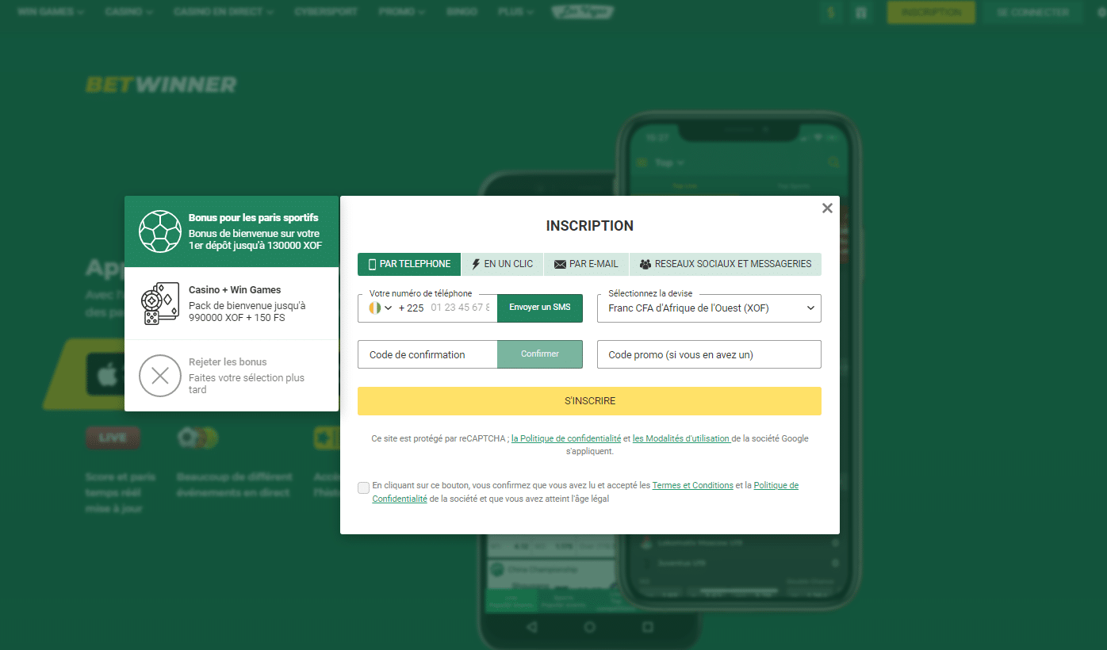Image resolution: width=1107 pixels, height=650 pixels.
Task: Open RESEAUX SOCIAUX ET MESSAGERIES tab
Action: click(x=726, y=264)
